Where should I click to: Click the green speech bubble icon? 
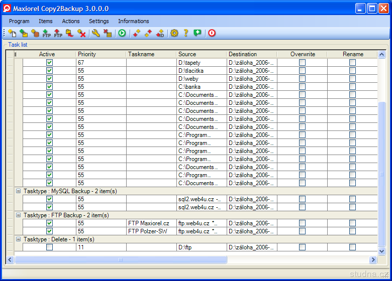[x=198, y=34]
